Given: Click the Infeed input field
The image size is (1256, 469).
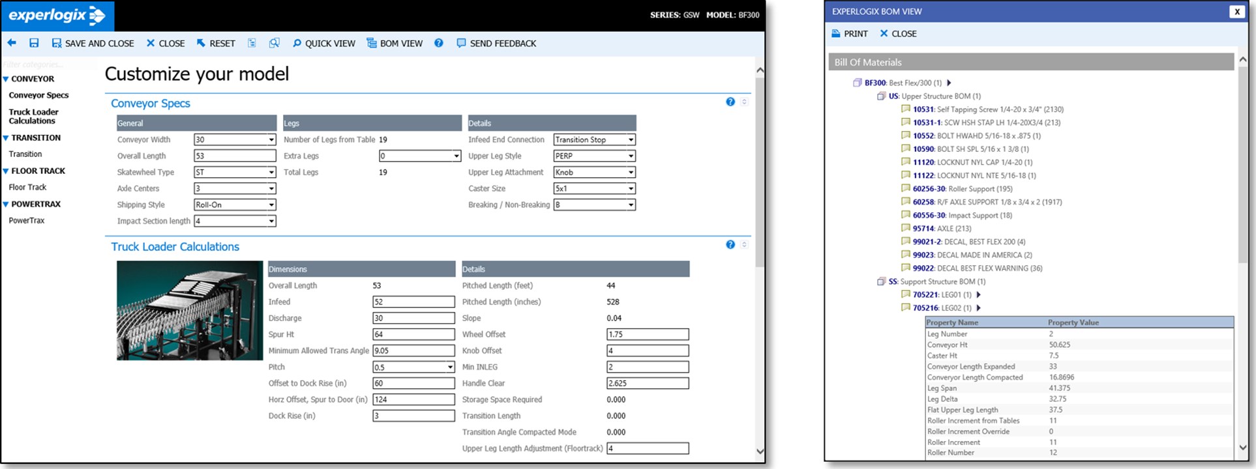Looking at the screenshot, I should click(413, 302).
